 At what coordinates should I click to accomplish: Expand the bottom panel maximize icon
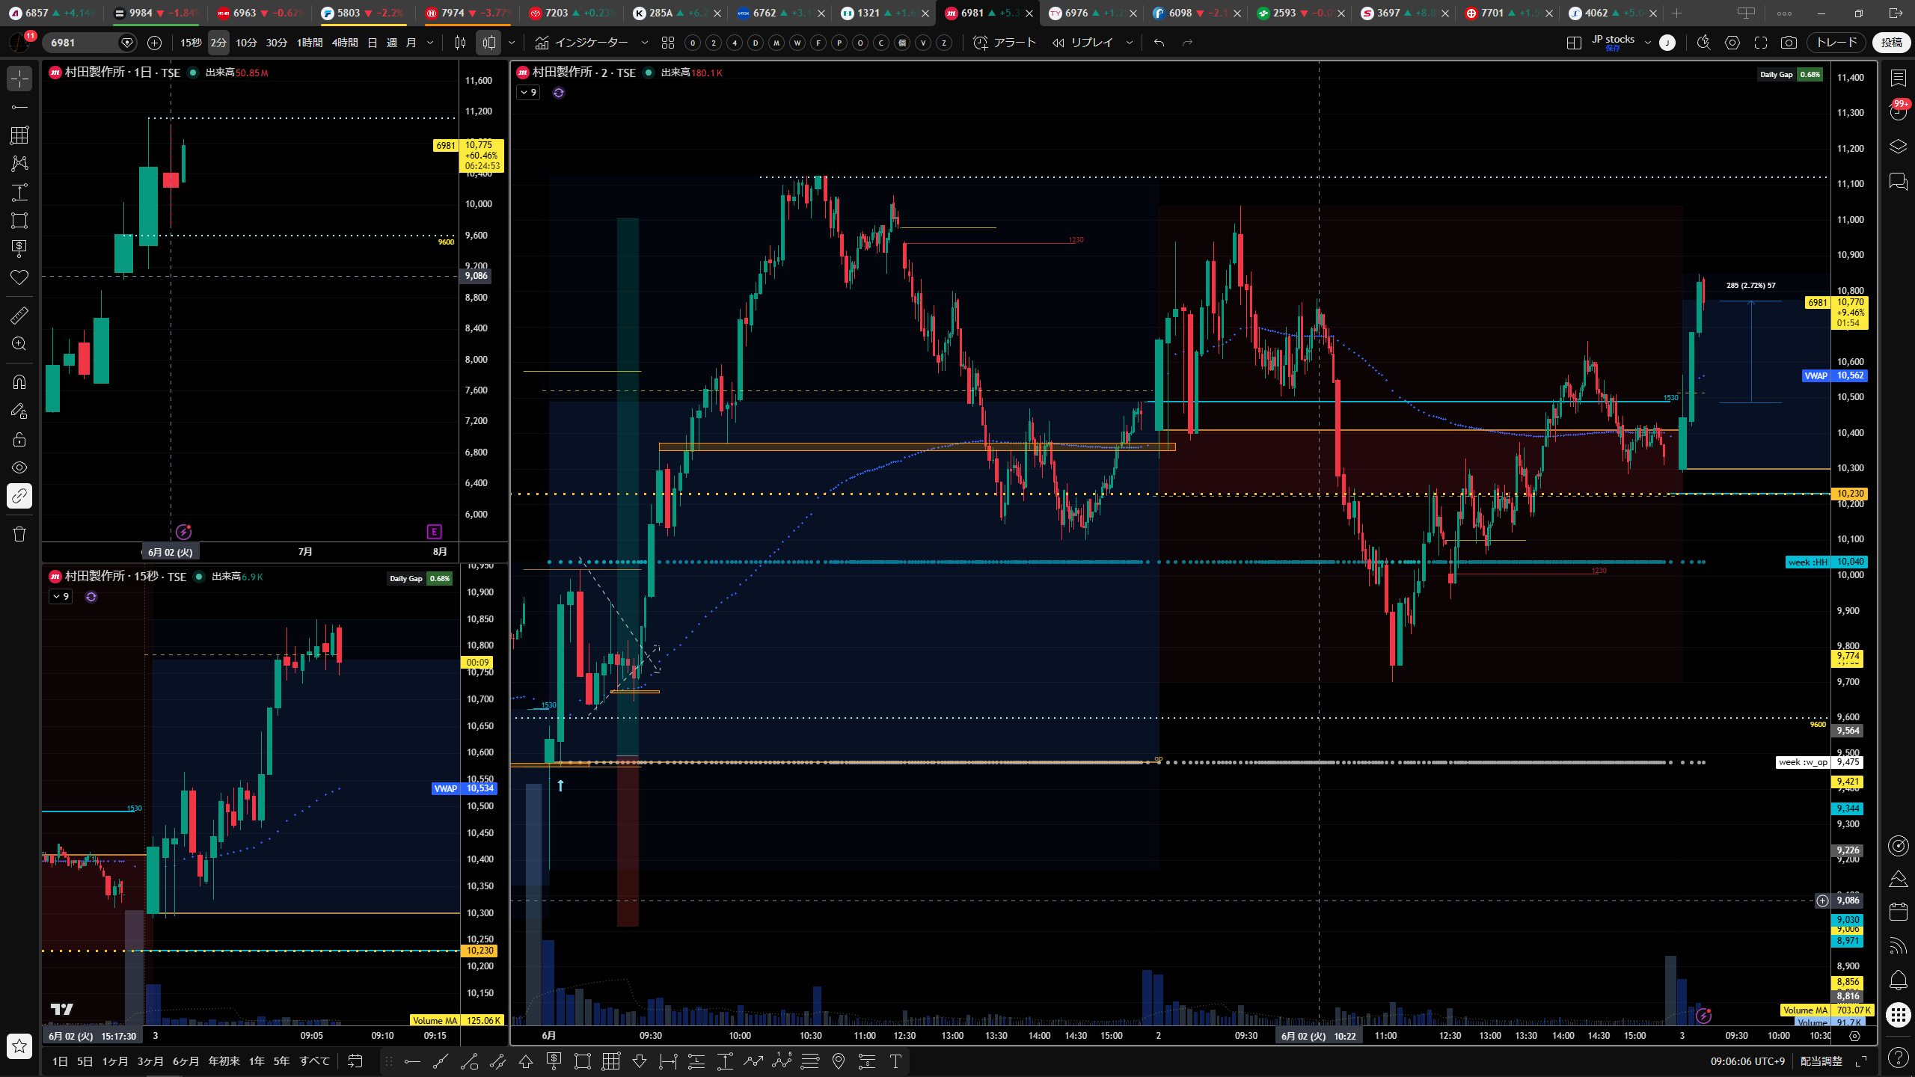(1861, 1061)
